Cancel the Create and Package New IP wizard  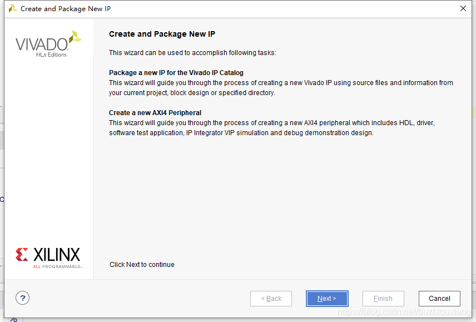click(x=439, y=299)
